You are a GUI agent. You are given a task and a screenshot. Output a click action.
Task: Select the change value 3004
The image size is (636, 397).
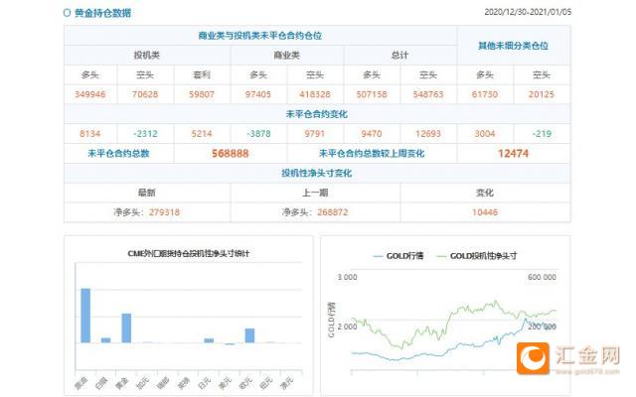click(485, 134)
